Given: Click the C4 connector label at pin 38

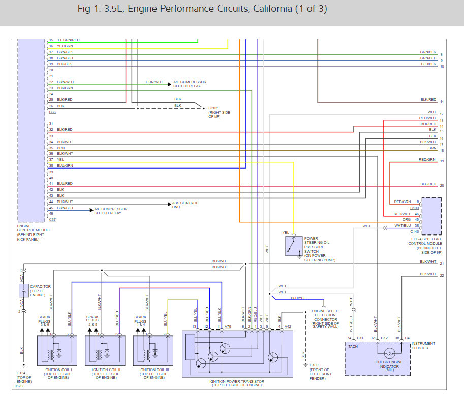Looking at the screenshot, I should click(407, 338).
